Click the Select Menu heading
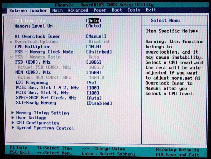The image size is (211, 159). [x=165, y=21]
